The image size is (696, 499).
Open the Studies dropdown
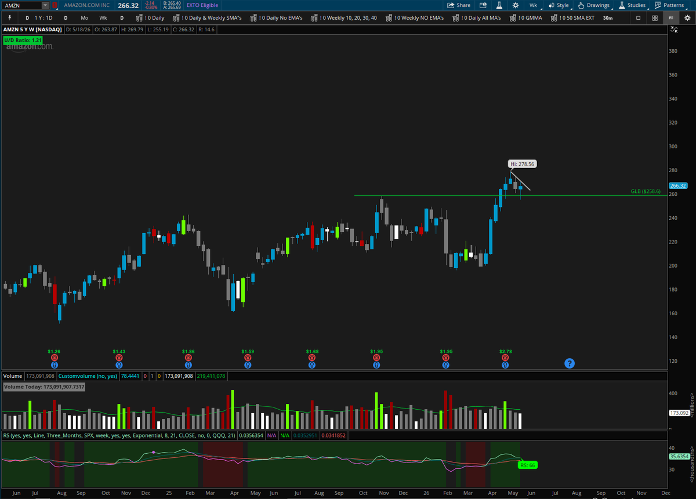pos(632,5)
